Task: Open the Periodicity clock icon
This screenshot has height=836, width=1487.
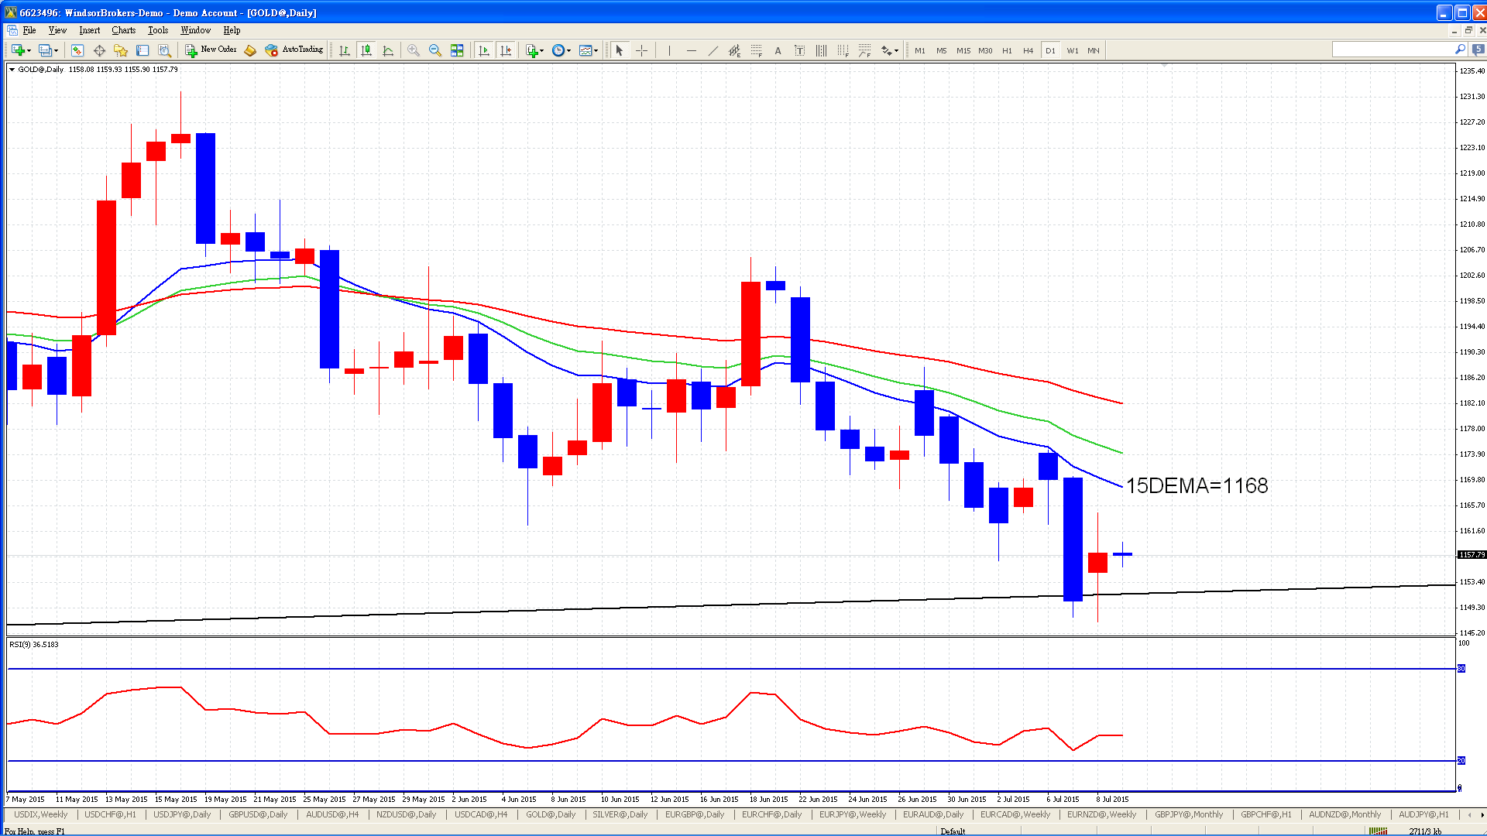Action: click(558, 50)
